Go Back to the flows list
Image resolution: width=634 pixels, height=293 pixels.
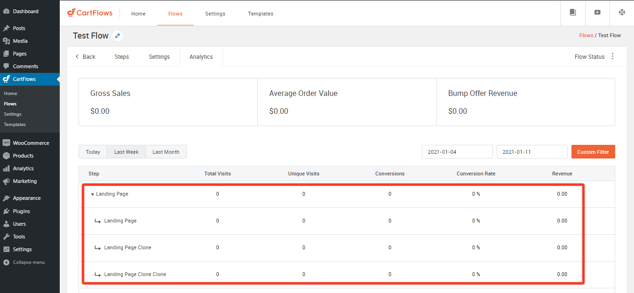tap(85, 57)
